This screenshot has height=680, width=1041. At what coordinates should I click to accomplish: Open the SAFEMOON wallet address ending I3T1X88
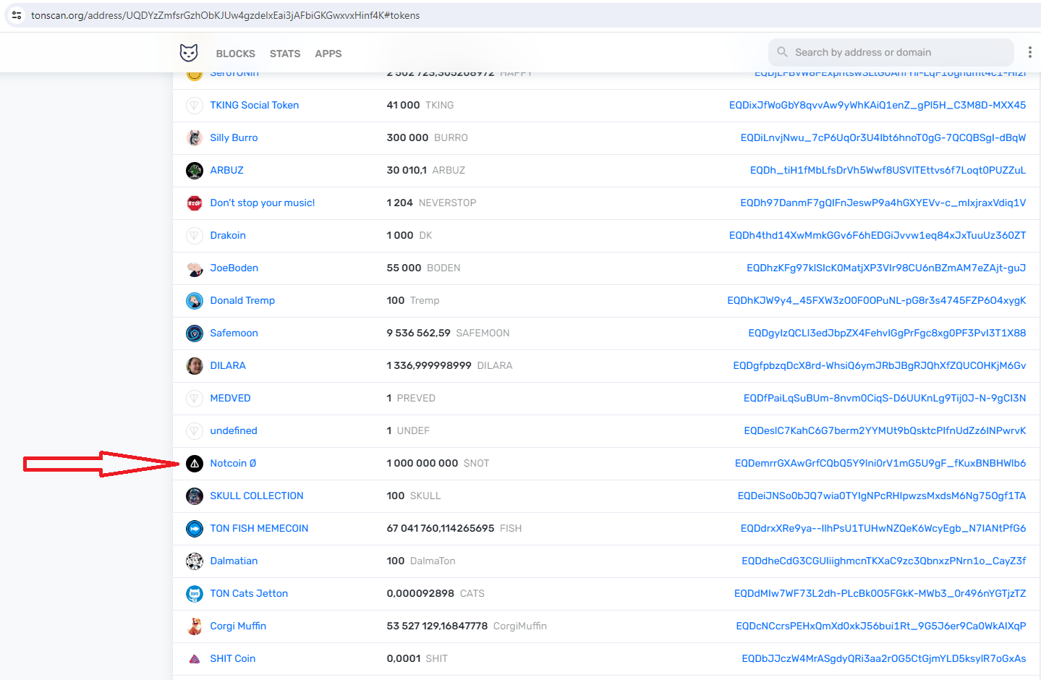point(887,333)
